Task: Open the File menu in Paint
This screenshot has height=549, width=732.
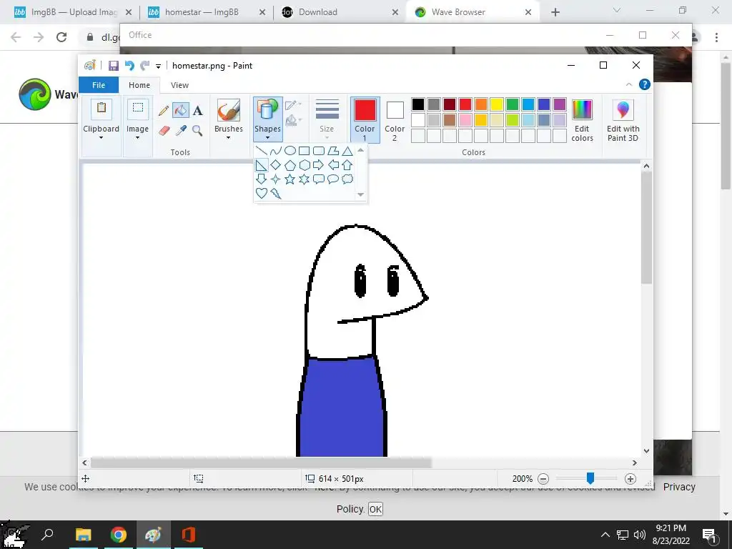Action: pyautogui.click(x=99, y=85)
